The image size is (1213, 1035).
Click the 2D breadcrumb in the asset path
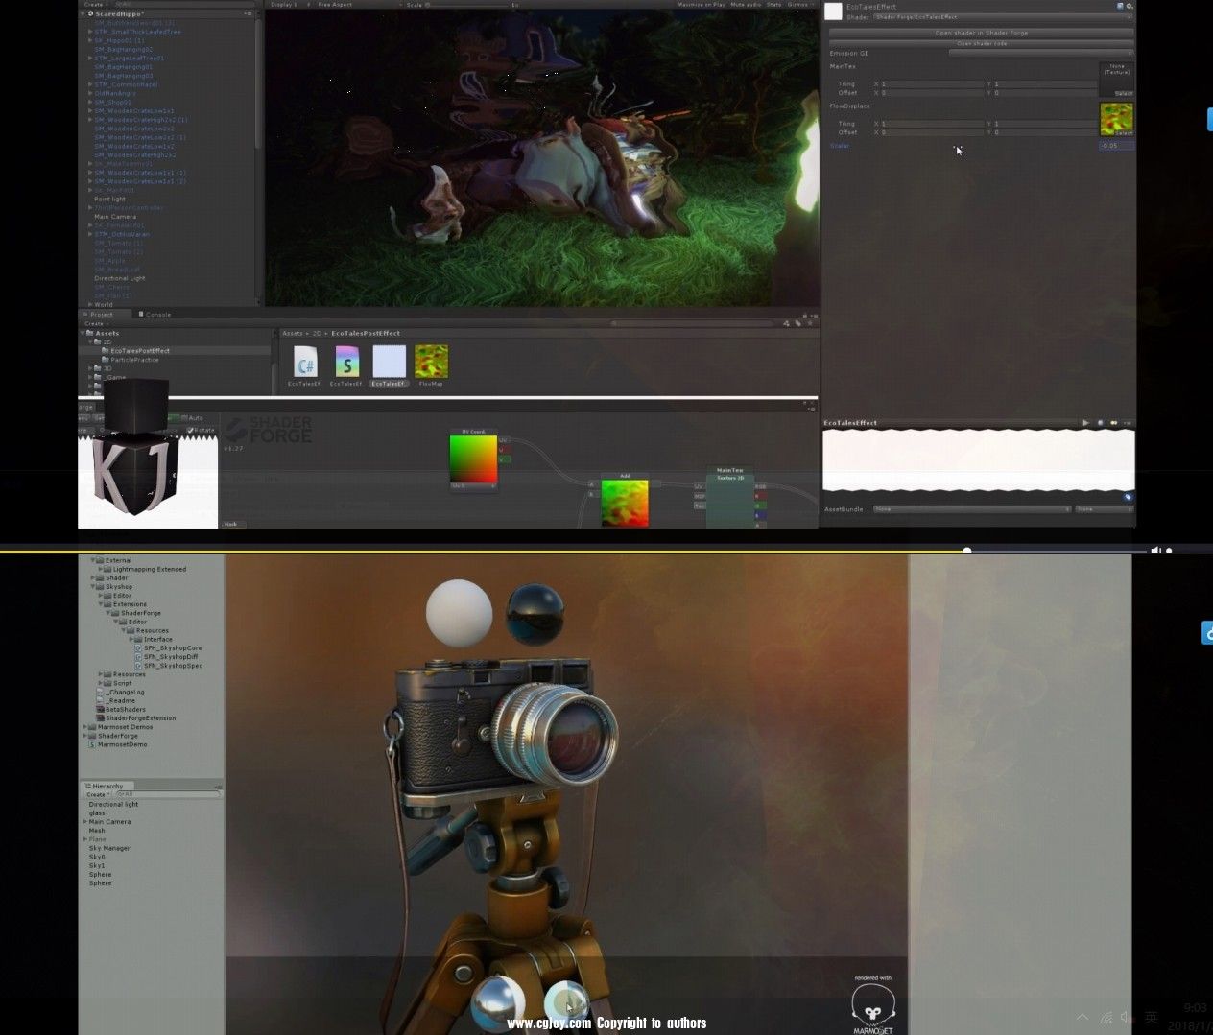[317, 334]
